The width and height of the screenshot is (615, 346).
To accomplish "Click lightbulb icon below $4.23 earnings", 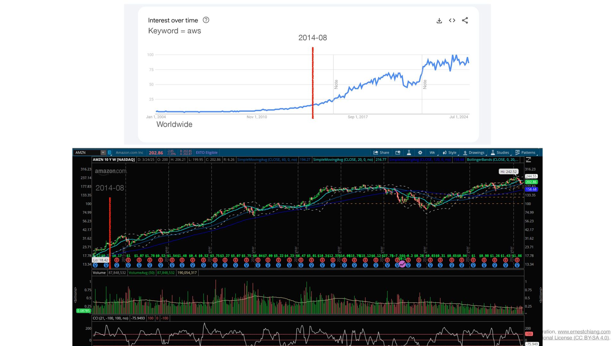I will pyautogui.click(x=289, y=265).
